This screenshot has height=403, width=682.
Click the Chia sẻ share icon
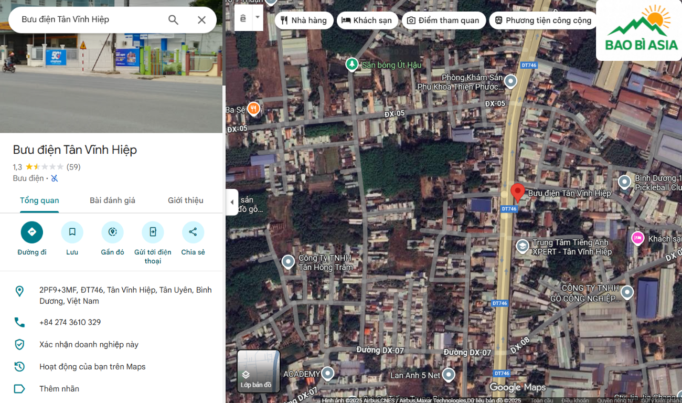(x=193, y=232)
